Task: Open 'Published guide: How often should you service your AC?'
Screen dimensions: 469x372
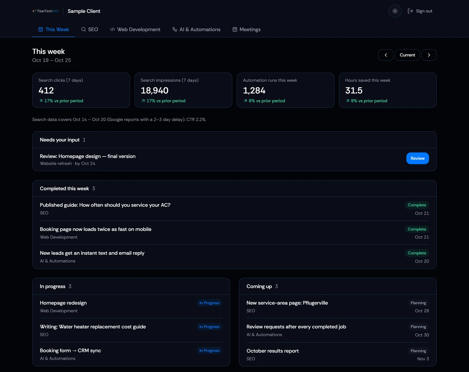Action: click(x=105, y=205)
